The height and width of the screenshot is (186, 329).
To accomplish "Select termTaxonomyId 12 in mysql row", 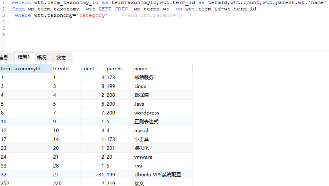I will pos(26,130).
